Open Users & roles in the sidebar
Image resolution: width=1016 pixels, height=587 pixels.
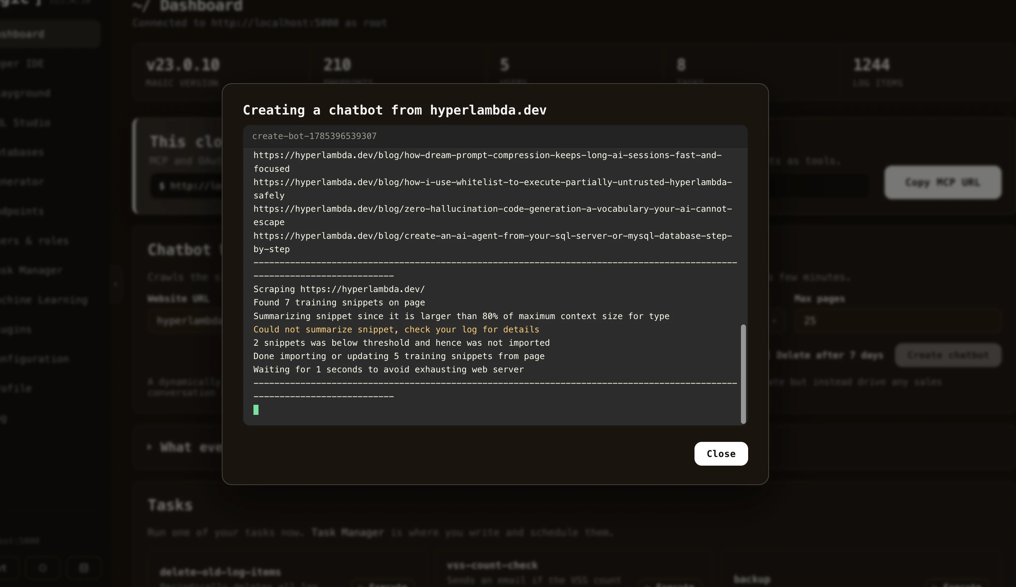coord(35,241)
